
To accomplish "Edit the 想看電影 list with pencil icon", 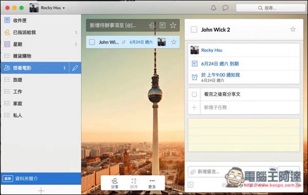I will tap(75, 68).
